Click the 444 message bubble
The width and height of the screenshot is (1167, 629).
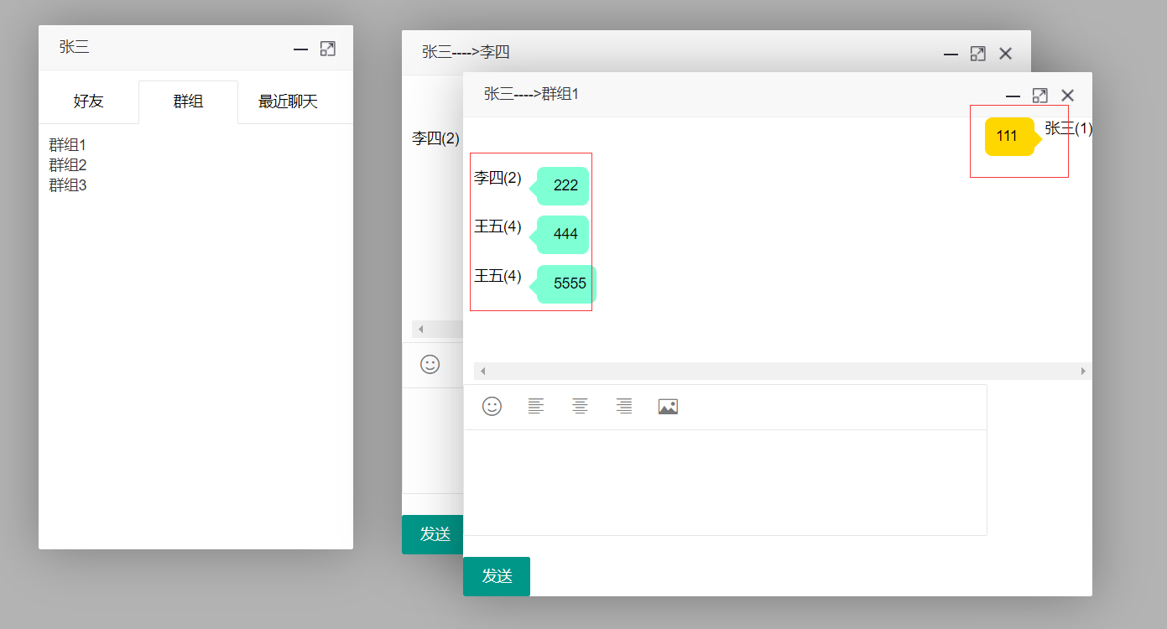tap(562, 234)
